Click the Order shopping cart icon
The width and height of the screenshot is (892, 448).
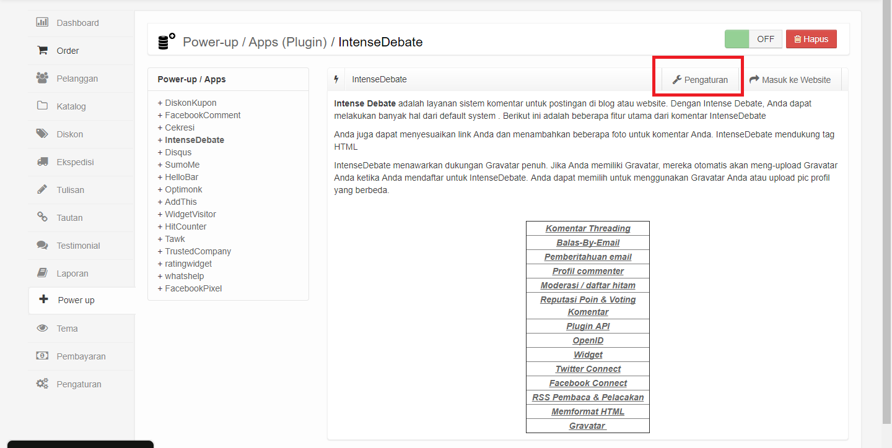coord(42,50)
